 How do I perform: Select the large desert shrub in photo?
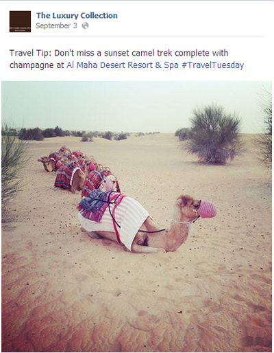[213, 135]
